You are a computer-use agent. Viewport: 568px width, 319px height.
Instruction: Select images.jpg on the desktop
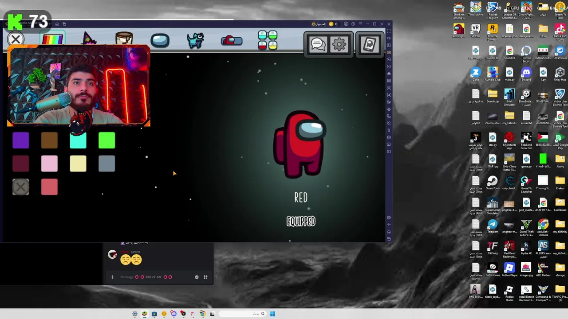526,270
